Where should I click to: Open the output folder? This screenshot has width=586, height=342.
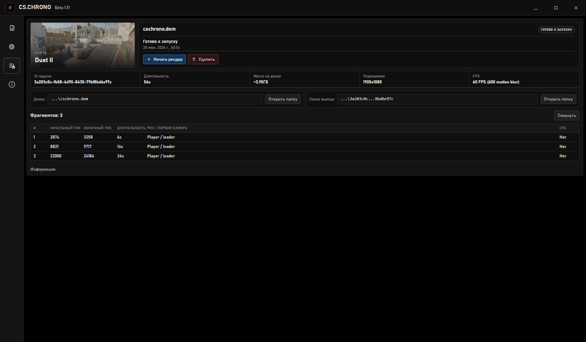[x=558, y=99]
